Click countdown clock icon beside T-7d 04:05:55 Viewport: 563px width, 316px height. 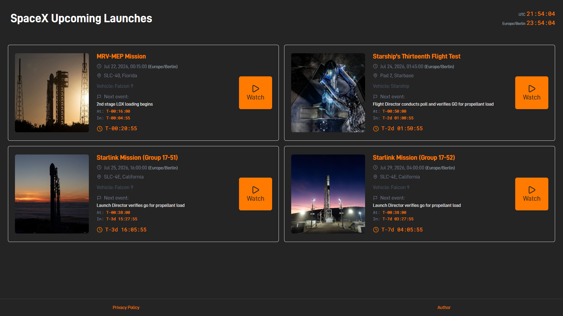click(x=376, y=230)
